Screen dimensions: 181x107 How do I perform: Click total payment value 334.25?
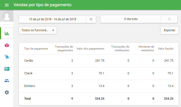click(x=100, y=99)
